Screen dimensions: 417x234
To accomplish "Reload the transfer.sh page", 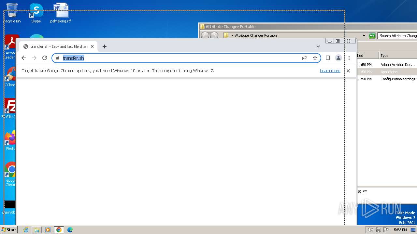I will [45, 58].
